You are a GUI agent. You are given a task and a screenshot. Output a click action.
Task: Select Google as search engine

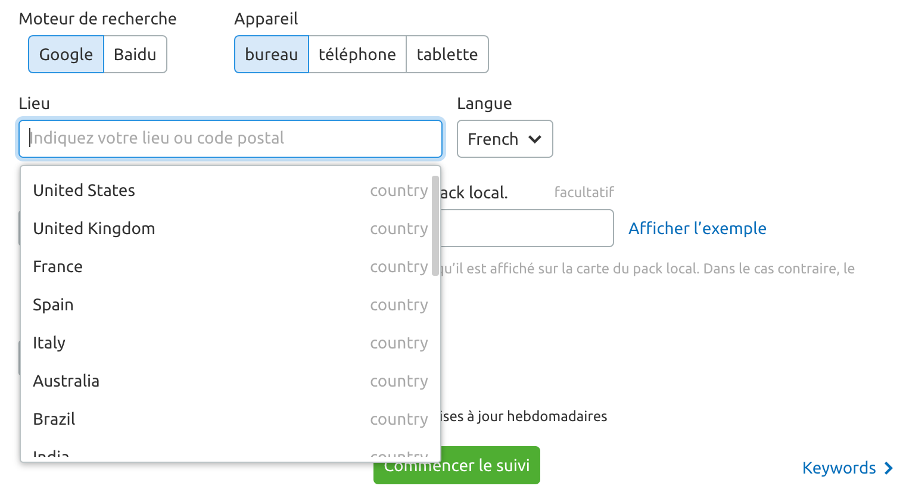click(x=66, y=54)
